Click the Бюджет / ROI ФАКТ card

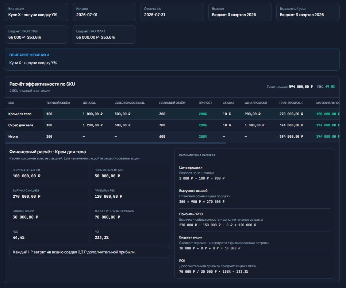point(104,35)
